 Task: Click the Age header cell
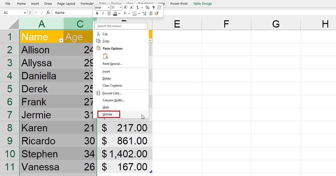(78, 37)
